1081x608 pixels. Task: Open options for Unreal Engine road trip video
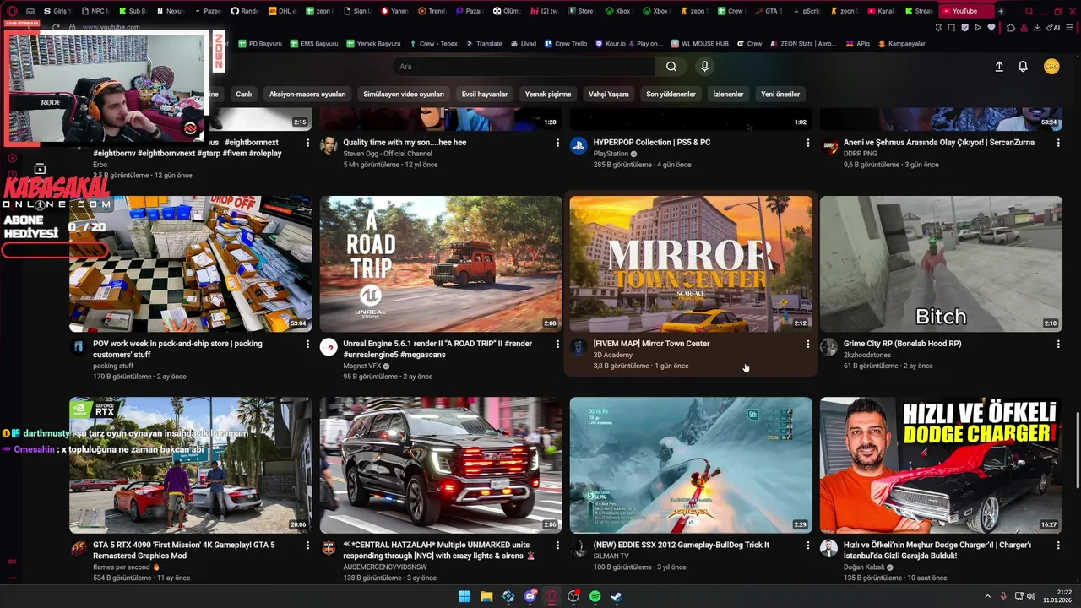[557, 345]
